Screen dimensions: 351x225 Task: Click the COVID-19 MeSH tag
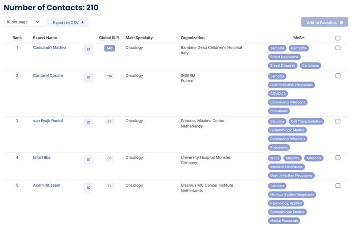[x=278, y=94]
